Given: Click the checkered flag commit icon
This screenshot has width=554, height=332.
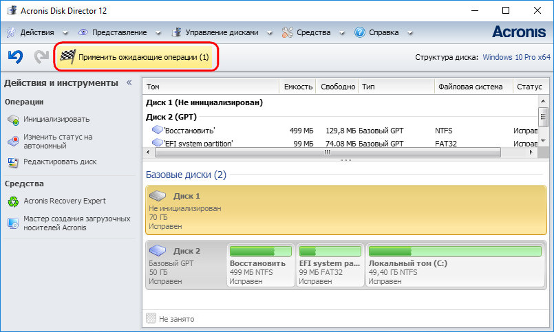Looking at the screenshot, I should (68, 57).
